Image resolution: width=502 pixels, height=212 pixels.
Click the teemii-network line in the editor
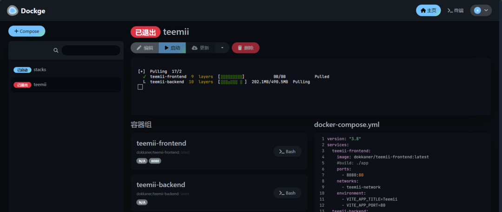pos(361,187)
